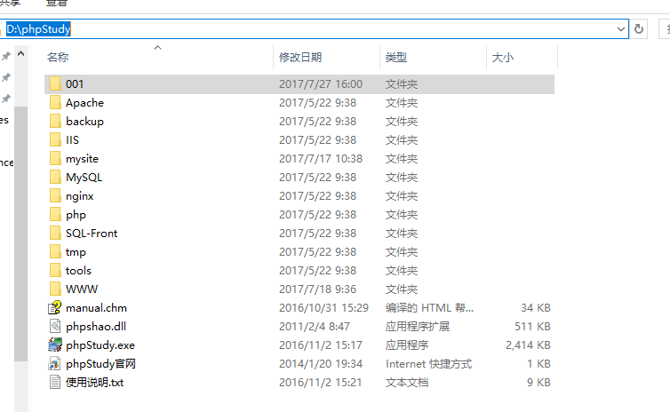Select the 001 folder icon

[55, 84]
